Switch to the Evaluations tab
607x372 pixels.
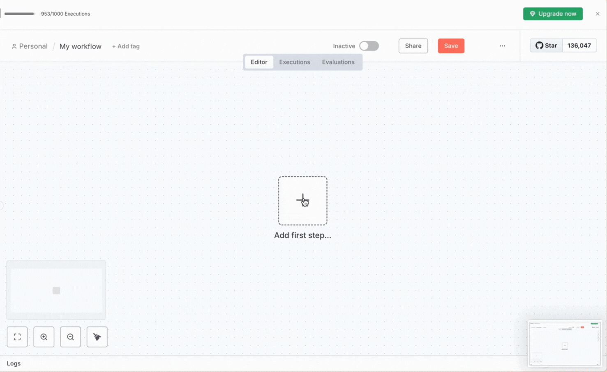click(338, 62)
